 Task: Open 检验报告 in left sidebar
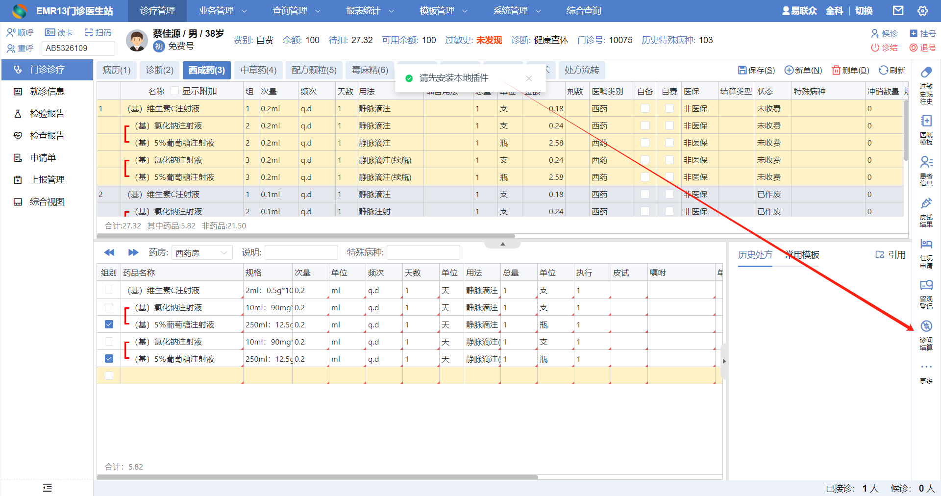pos(47,114)
